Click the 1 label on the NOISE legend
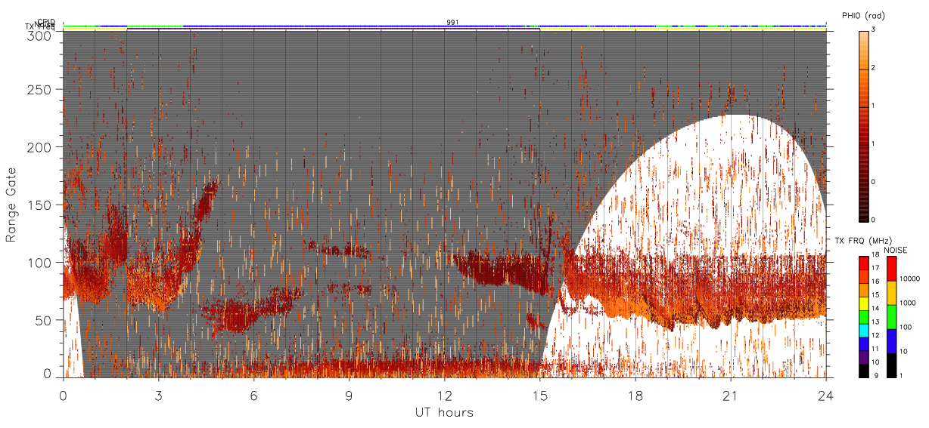Viewport: 929px width, 428px height. pyautogui.click(x=901, y=375)
